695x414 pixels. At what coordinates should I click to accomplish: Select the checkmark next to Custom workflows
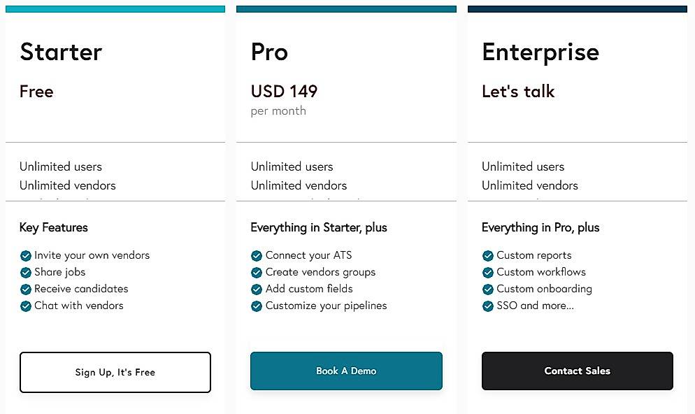coord(487,272)
